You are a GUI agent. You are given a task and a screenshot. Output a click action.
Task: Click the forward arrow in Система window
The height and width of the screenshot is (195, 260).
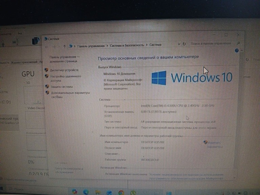tap(54, 47)
